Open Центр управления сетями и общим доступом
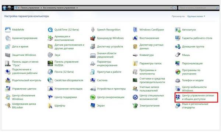The height and width of the screenshot is (132, 221). pos(196,97)
